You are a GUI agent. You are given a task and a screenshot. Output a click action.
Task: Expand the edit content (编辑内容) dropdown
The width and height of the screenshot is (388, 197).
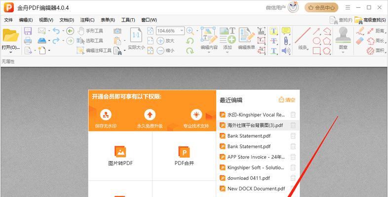point(209,52)
